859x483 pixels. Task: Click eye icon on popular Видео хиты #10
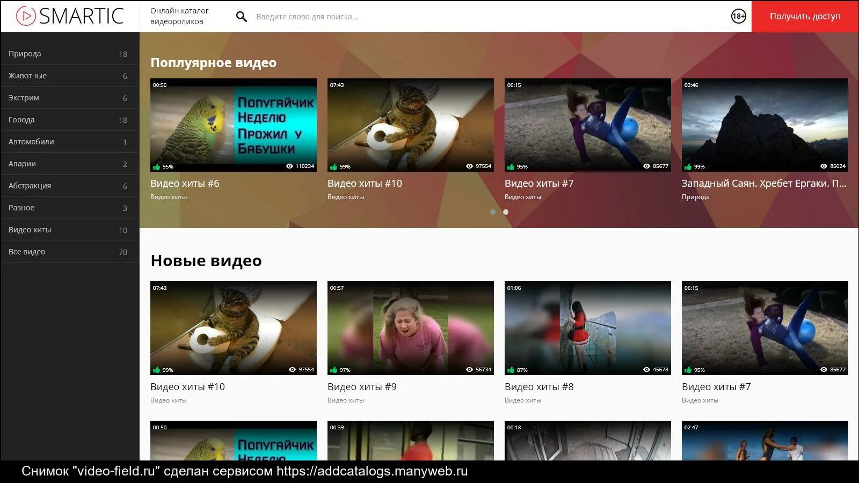469,166
